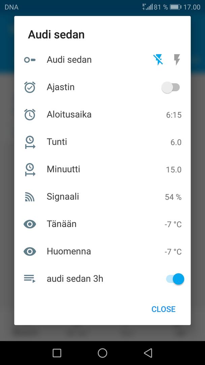Open the Aloitusaika 6:15 value
This screenshot has width=205, height=365.
[x=174, y=115]
